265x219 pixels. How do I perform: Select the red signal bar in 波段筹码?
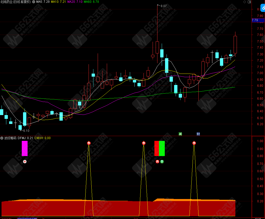[157, 148]
